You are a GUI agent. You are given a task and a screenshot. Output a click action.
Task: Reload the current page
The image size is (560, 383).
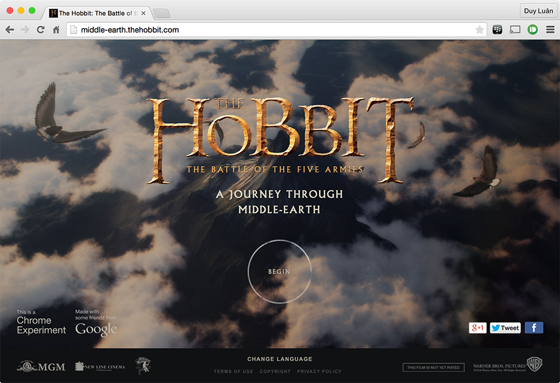[41, 30]
